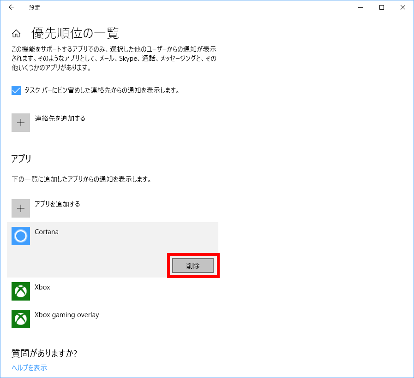The width and height of the screenshot is (414, 378).
Task: Click the 優先順位の一覧 page heading
Action: pyautogui.click(x=75, y=33)
